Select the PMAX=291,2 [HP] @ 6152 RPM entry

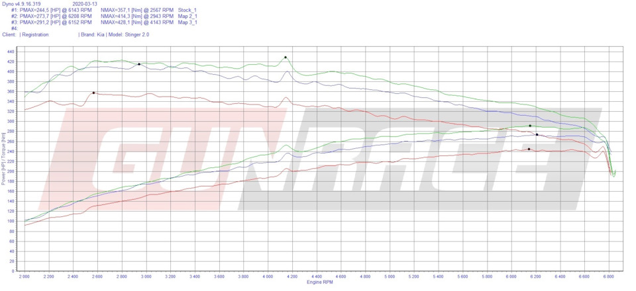tap(55, 22)
